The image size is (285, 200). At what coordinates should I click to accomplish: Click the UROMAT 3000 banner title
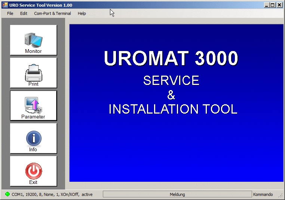[x=171, y=58]
